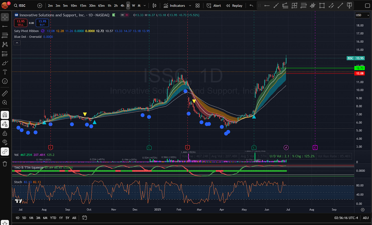This screenshot has height=225, width=372.
Task: Open the Go to date calendar icon
Action: 85,218
